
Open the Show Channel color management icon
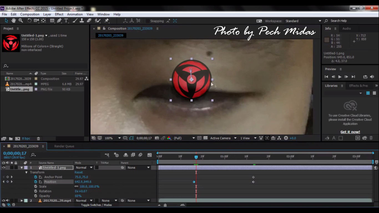(169, 138)
